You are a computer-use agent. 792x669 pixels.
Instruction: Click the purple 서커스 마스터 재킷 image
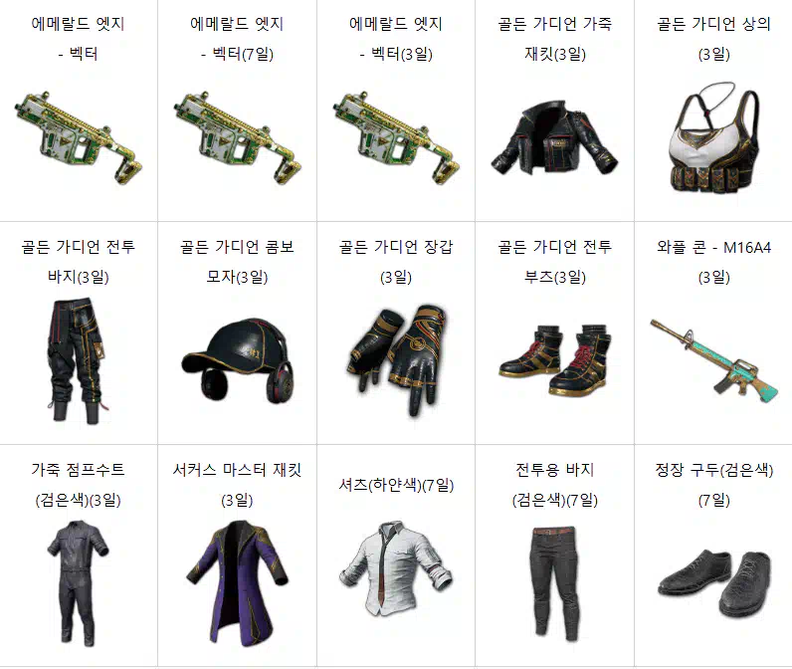tap(238, 584)
